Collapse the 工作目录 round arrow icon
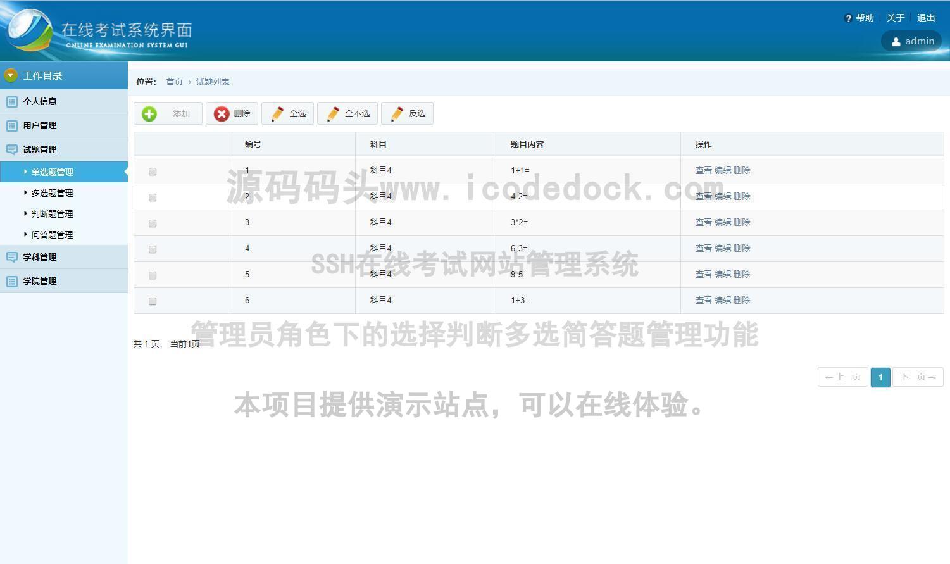The height and width of the screenshot is (564, 950). 10,76
